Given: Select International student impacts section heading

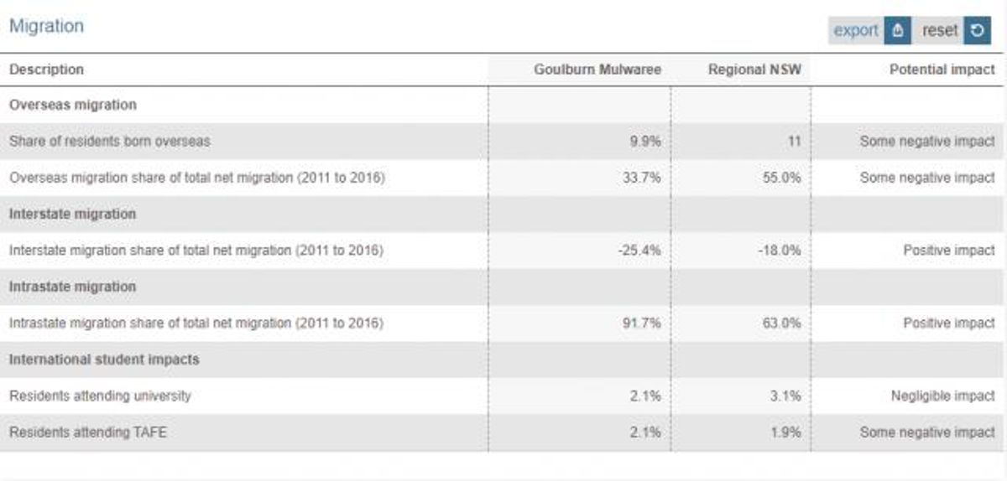Looking at the screenshot, I should pos(104,359).
